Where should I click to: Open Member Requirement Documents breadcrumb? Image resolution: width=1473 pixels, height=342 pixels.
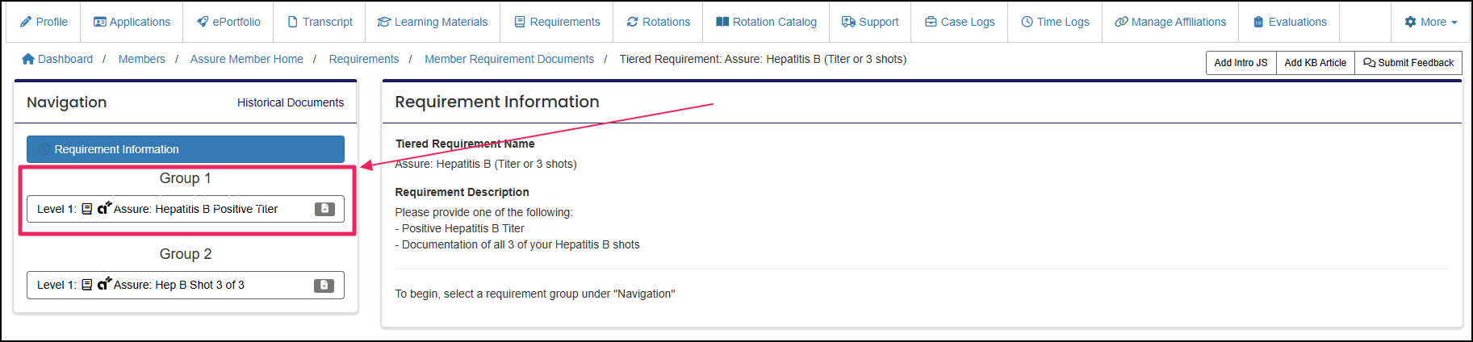pos(509,59)
